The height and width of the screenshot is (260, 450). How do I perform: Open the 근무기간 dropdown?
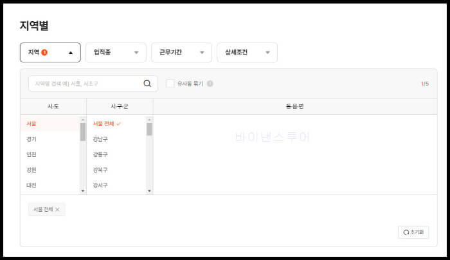[x=181, y=52]
